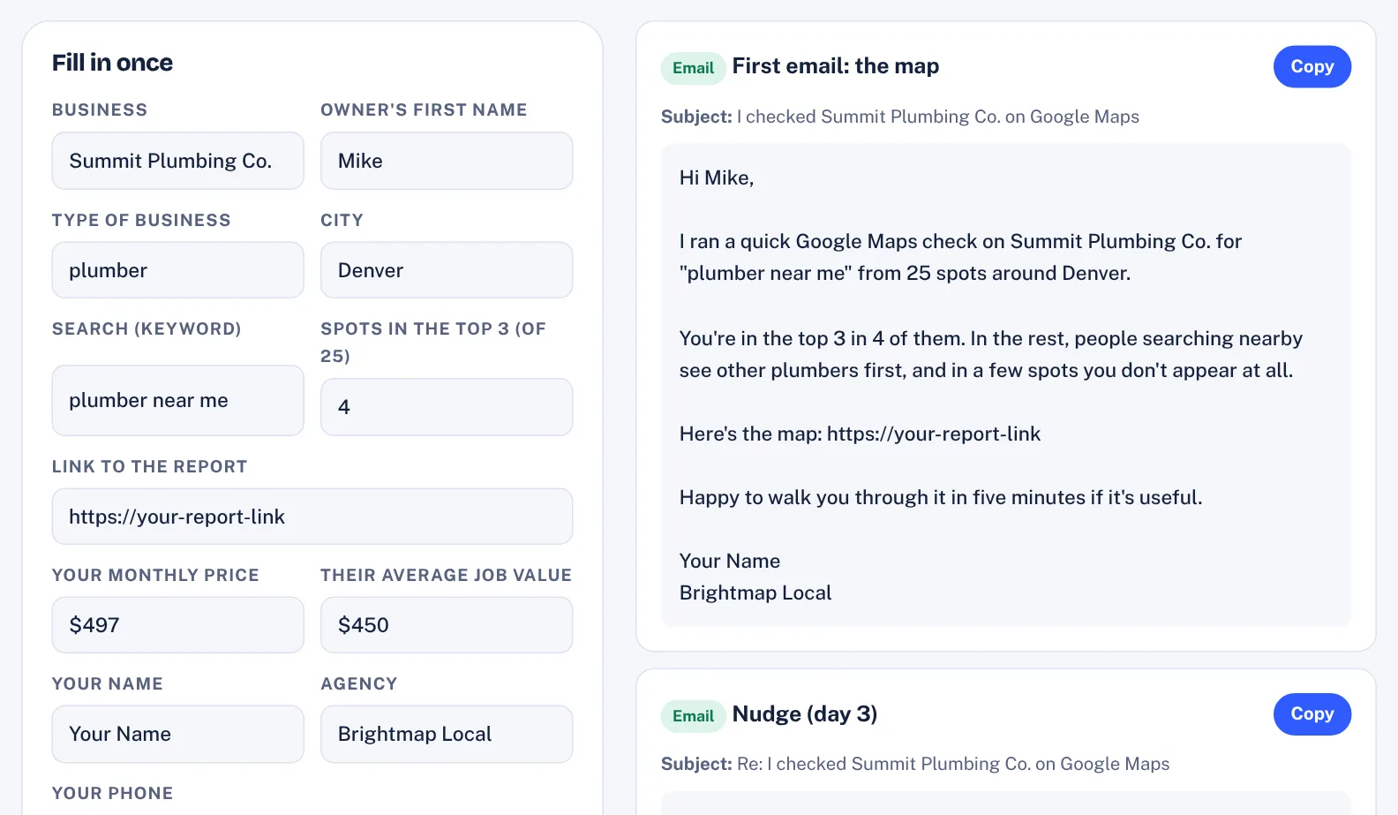Select the 'First email: the map' title
This screenshot has width=1398, height=815.
click(836, 66)
